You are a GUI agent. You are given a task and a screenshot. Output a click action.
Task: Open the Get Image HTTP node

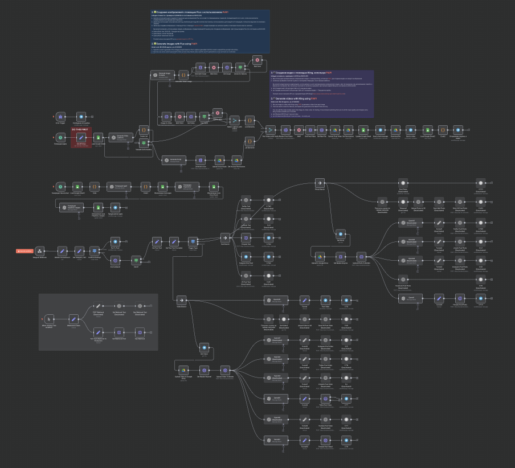pyautogui.click(x=227, y=68)
